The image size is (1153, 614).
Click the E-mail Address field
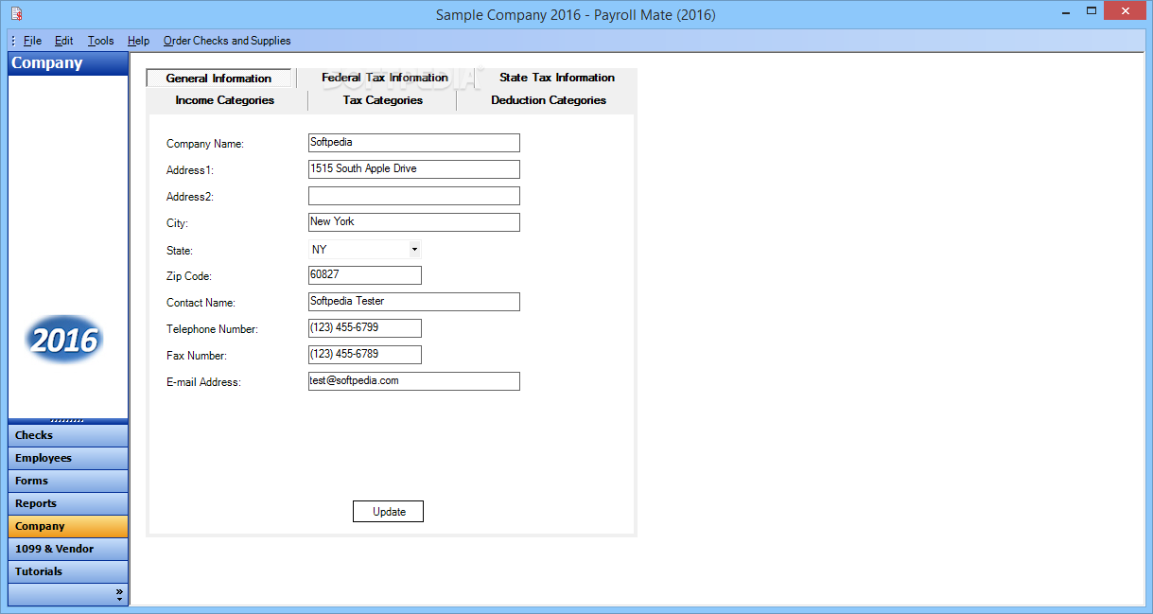tap(414, 381)
